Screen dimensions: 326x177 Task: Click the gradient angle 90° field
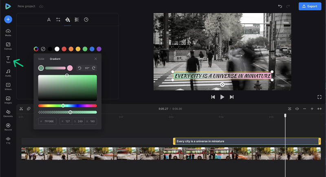(x=87, y=68)
